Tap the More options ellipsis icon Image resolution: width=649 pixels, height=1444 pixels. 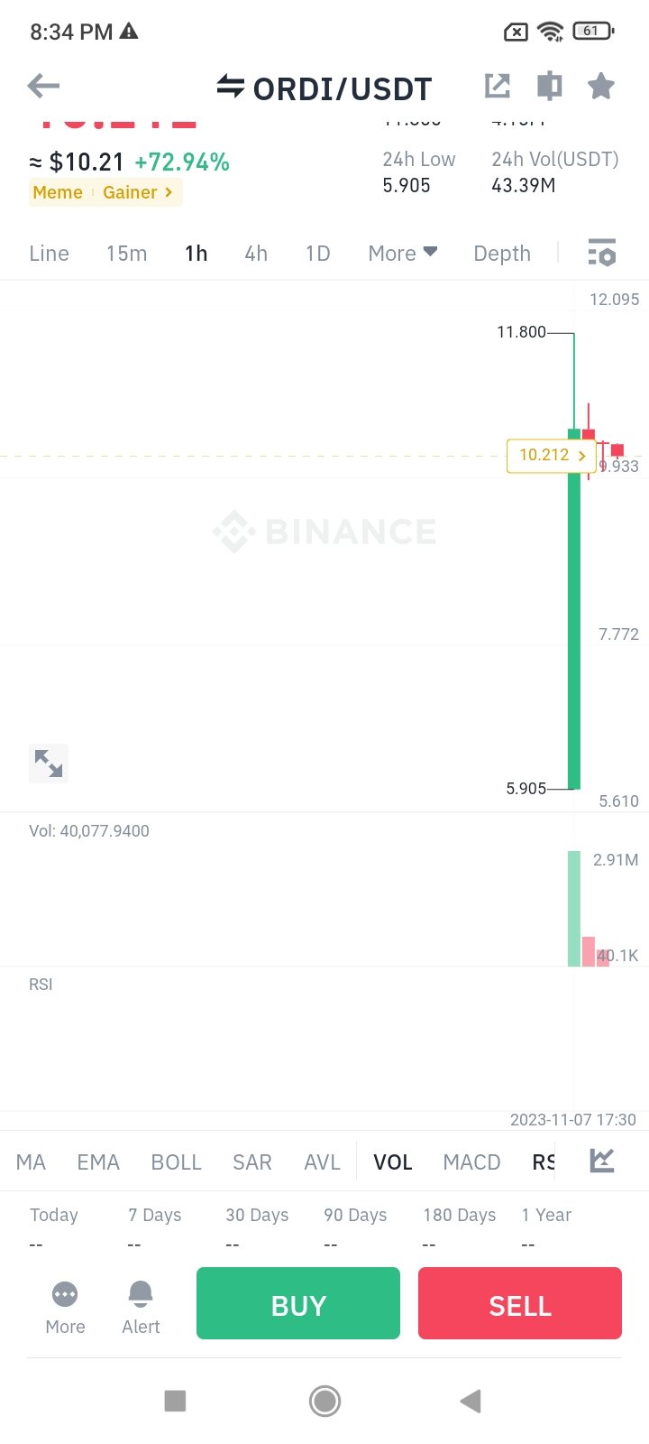(65, 1308)
